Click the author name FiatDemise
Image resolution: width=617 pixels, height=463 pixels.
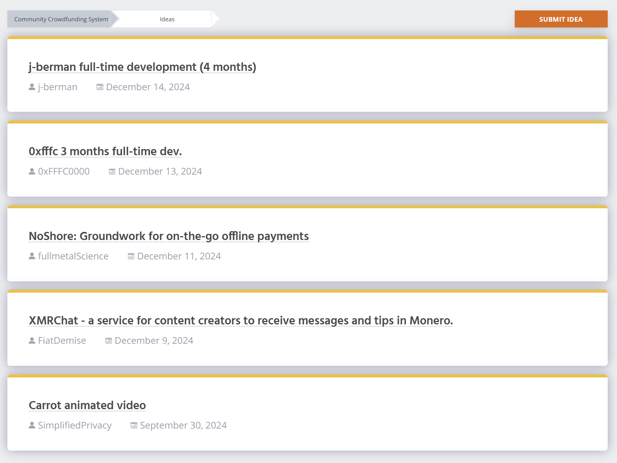[62, 341]
